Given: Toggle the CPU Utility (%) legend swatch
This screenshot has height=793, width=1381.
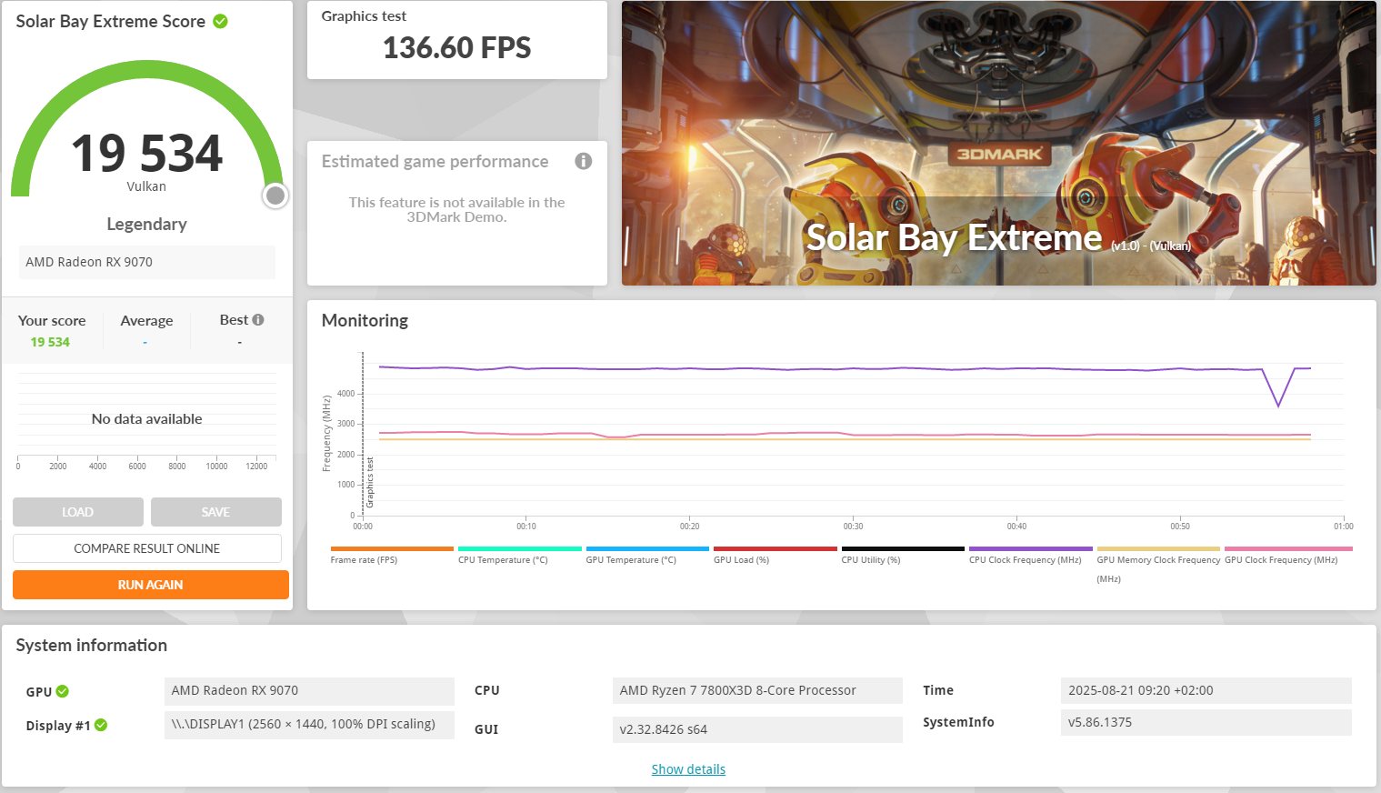Looking at the screenshot, I should pyautogui.click(x=903, y=549).
